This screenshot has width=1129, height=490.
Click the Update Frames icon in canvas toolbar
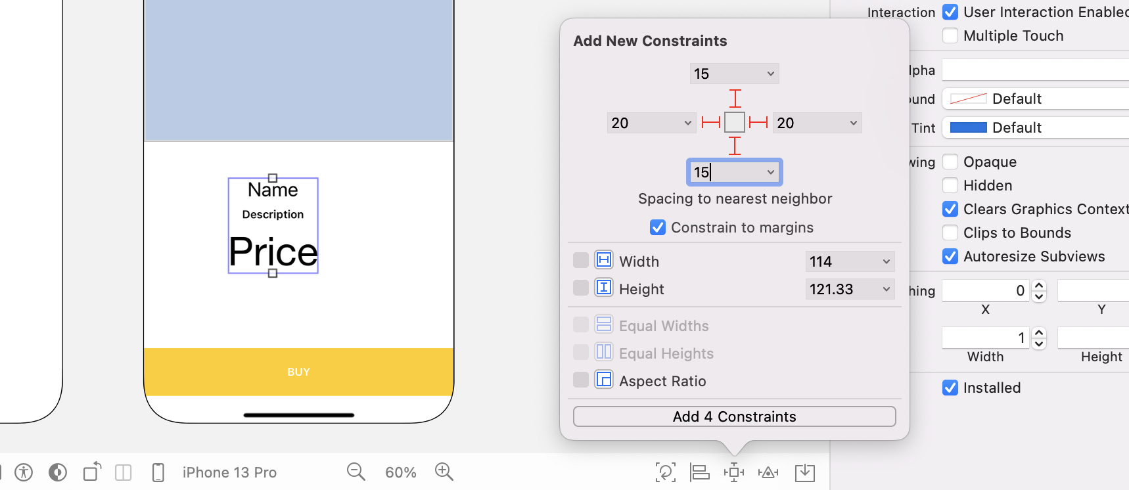pos(665,472)
